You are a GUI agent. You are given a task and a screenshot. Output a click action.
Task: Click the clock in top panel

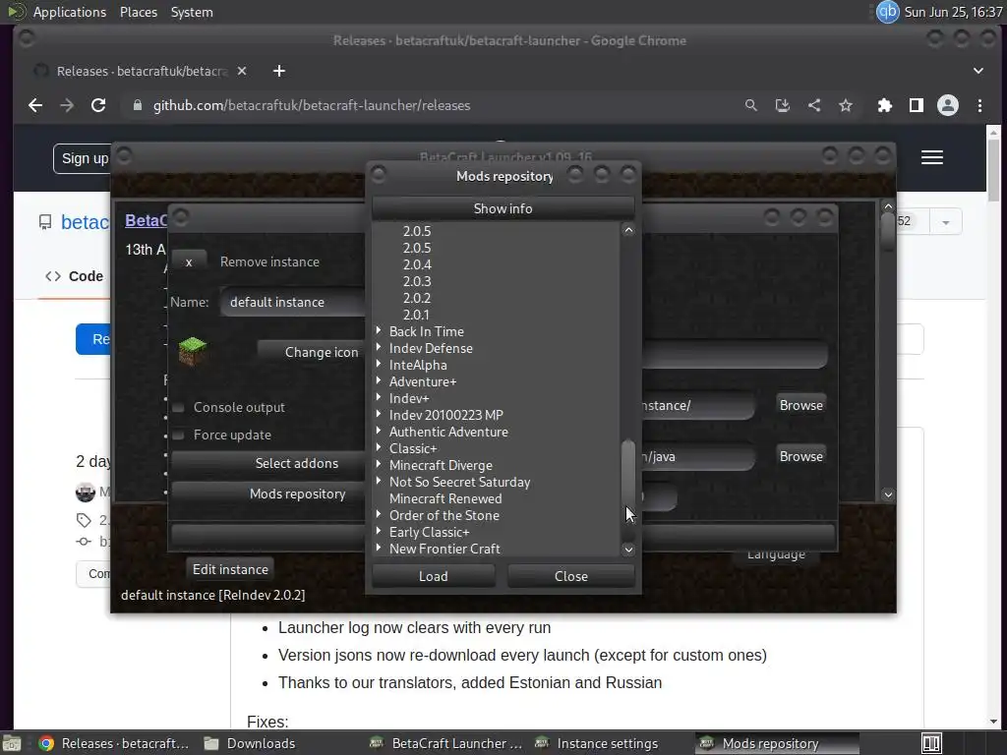tap(953, 12)
